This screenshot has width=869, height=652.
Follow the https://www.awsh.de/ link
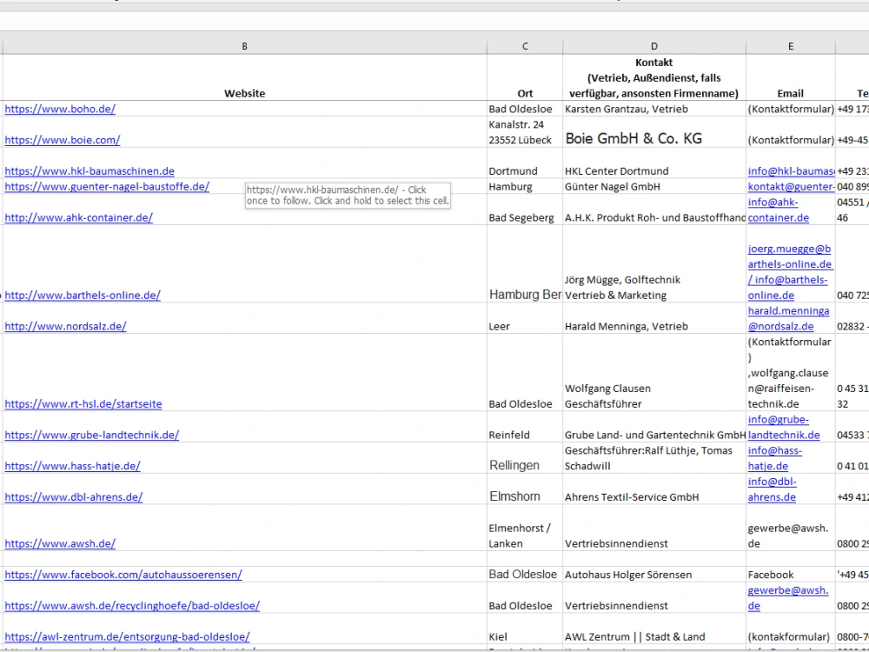[60, 544]
